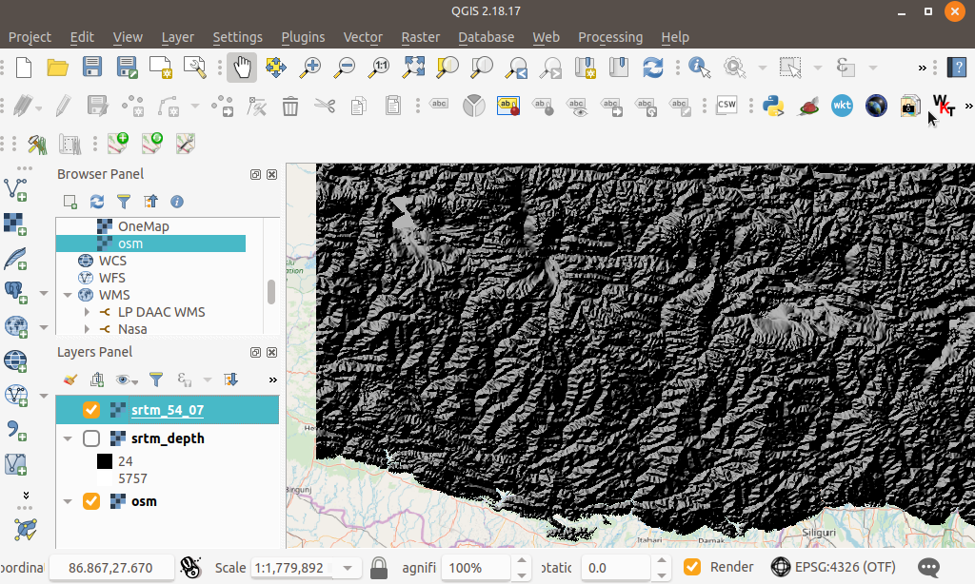975x584 pixels.
Task: Open the Scale dropdown list
Action: point(348,568)
